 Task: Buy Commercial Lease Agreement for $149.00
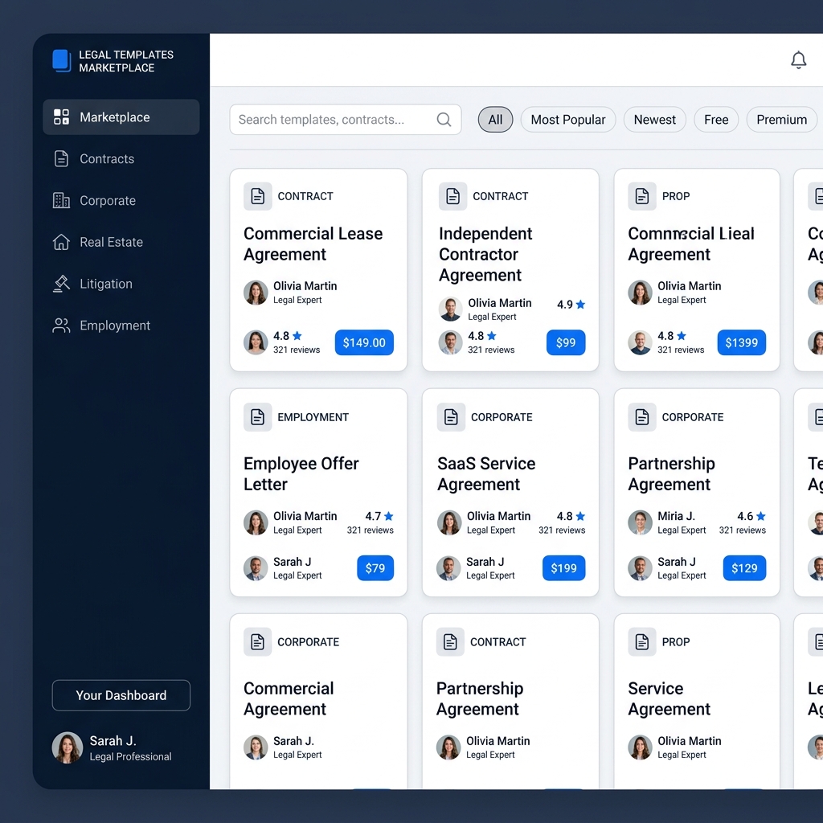[x=364, y=342]
